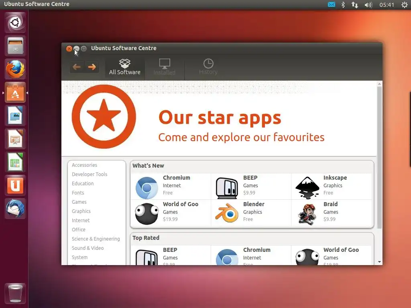Click the Chromium icon in What's New

tap(146, 188)
